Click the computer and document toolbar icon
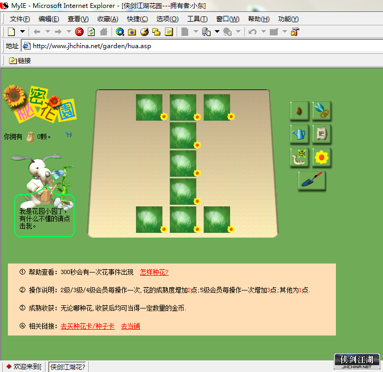 tap(206, 32)
